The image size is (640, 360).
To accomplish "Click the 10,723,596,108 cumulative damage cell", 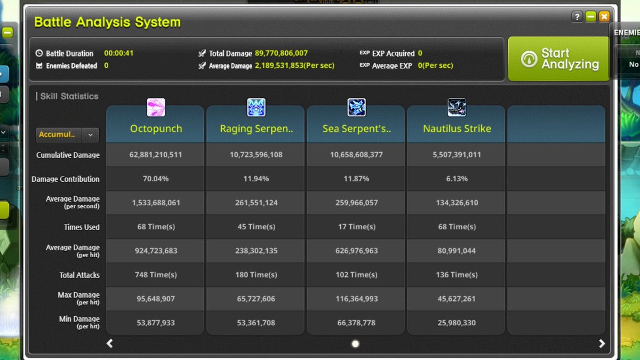I will [255, 155].
